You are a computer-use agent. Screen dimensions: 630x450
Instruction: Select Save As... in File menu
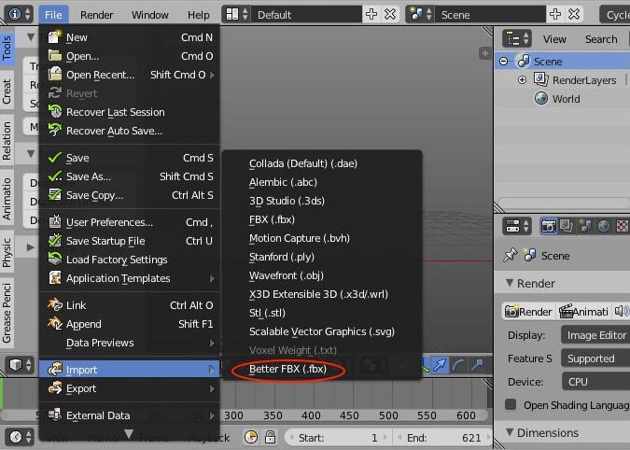(89, 176)
